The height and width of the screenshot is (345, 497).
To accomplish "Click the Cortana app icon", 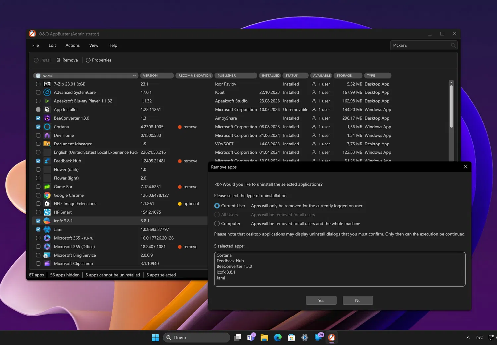I will click(47, 127).
